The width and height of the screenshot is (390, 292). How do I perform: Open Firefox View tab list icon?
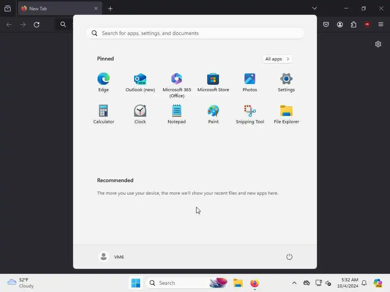point(8,9)
